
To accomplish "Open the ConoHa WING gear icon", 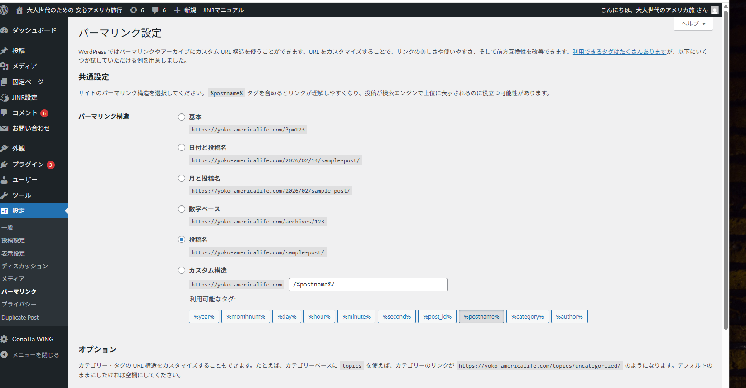I will 5,339.
